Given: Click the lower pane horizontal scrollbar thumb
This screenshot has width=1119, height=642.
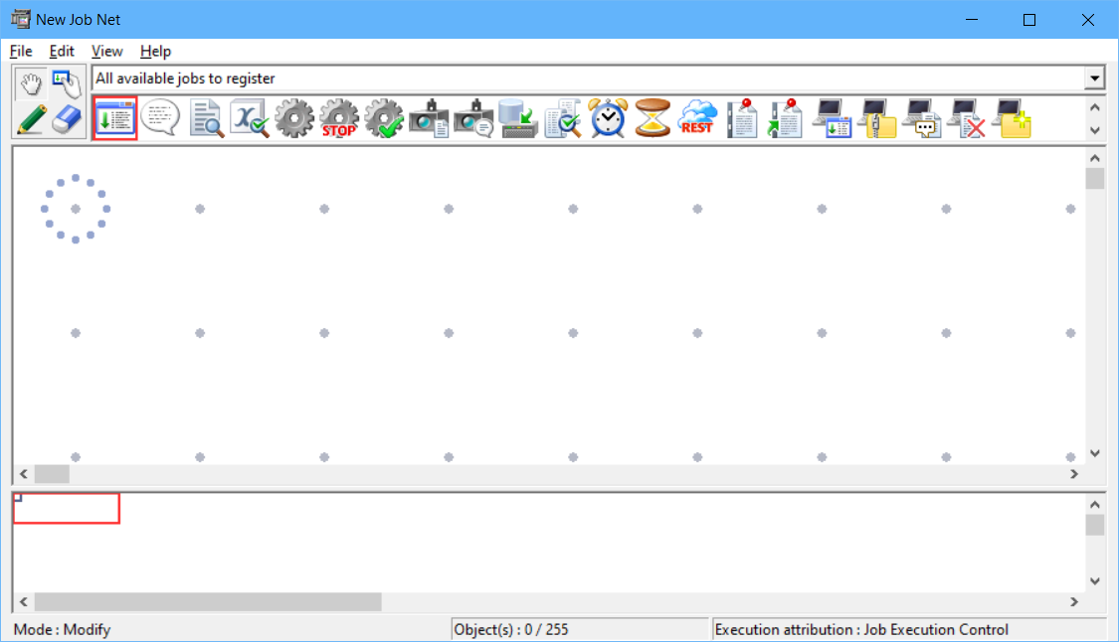Looking at the screenshot, I should point(208,602).
